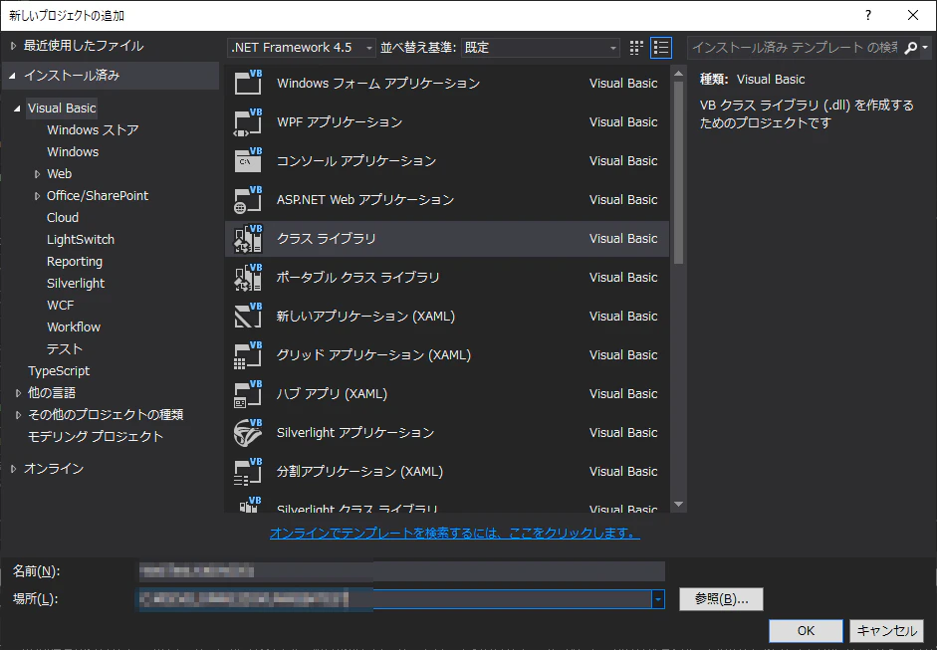Open the .NET Framework 4.5 version dropdown
937x650 pixels.
tap(302, 48)
